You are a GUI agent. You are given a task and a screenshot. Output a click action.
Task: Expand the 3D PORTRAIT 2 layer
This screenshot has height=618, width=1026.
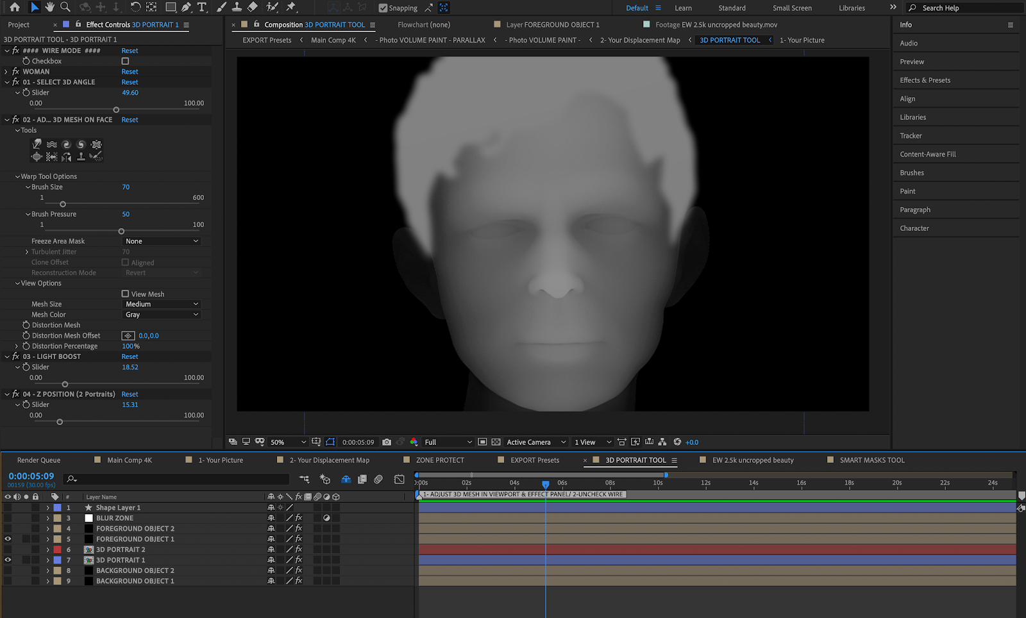pos(47,549)
